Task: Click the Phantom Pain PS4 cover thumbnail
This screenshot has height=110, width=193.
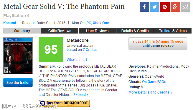Action: (18, 56)
